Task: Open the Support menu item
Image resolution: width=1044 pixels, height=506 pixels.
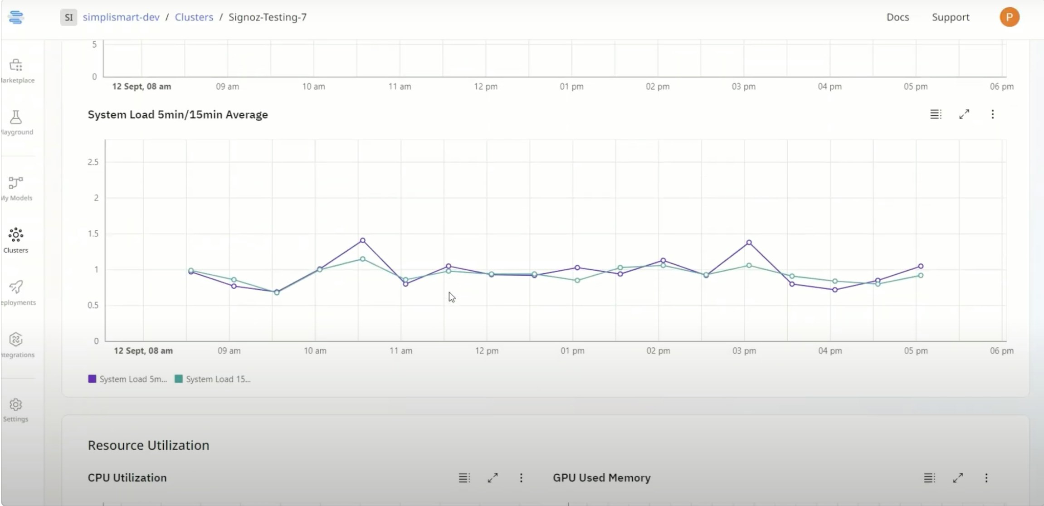Action: 951,17
